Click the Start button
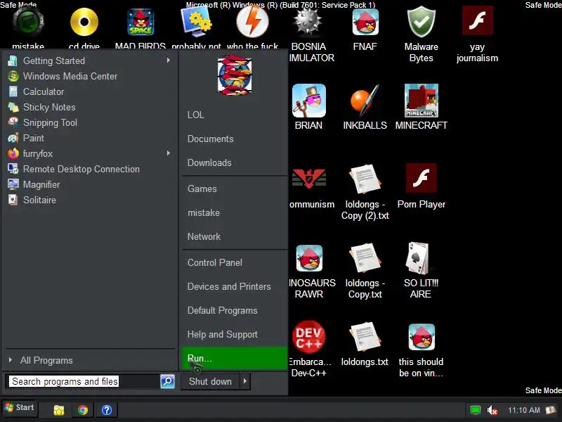 tap(20, 408)
